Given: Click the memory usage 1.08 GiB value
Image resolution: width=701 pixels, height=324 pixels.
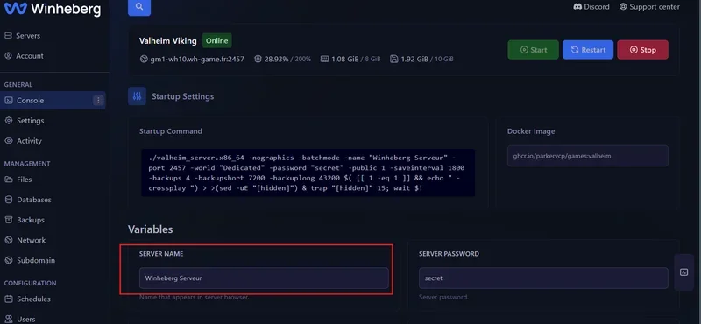Looking at the screenshot, I should pos(344,59).
